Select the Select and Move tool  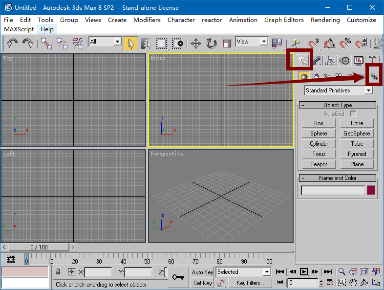[x=195, y=44]
